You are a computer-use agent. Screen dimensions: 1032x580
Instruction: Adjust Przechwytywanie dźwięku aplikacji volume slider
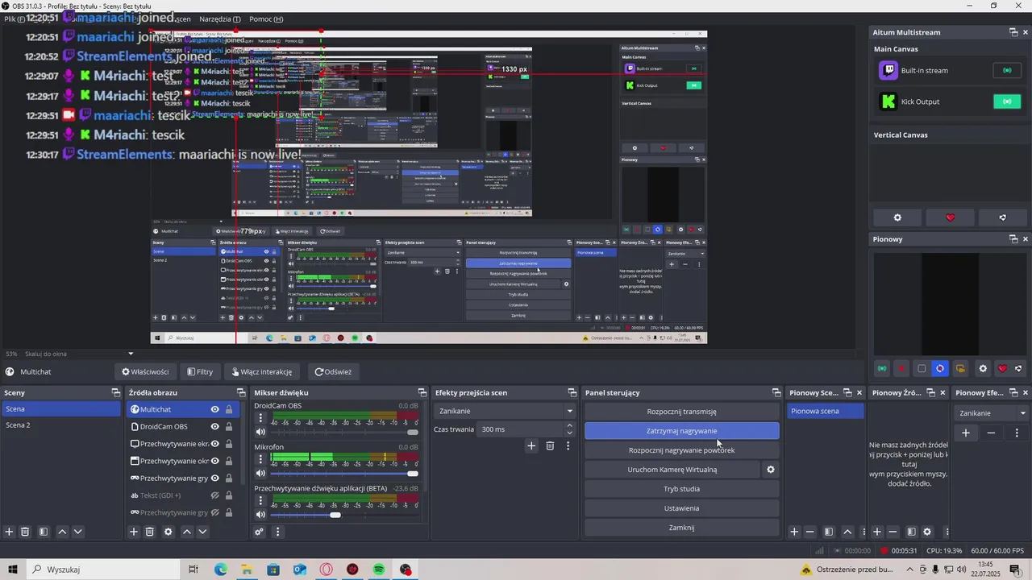pyautogui.click(x=344, y=515)
